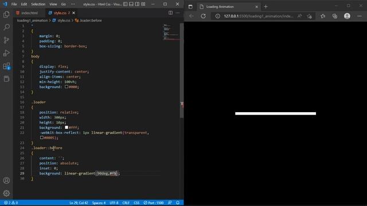Open browser Collections
The image size is (367, 206).
(335, 16)
